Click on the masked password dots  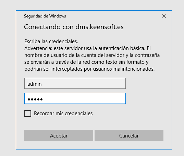coord(35,99)
